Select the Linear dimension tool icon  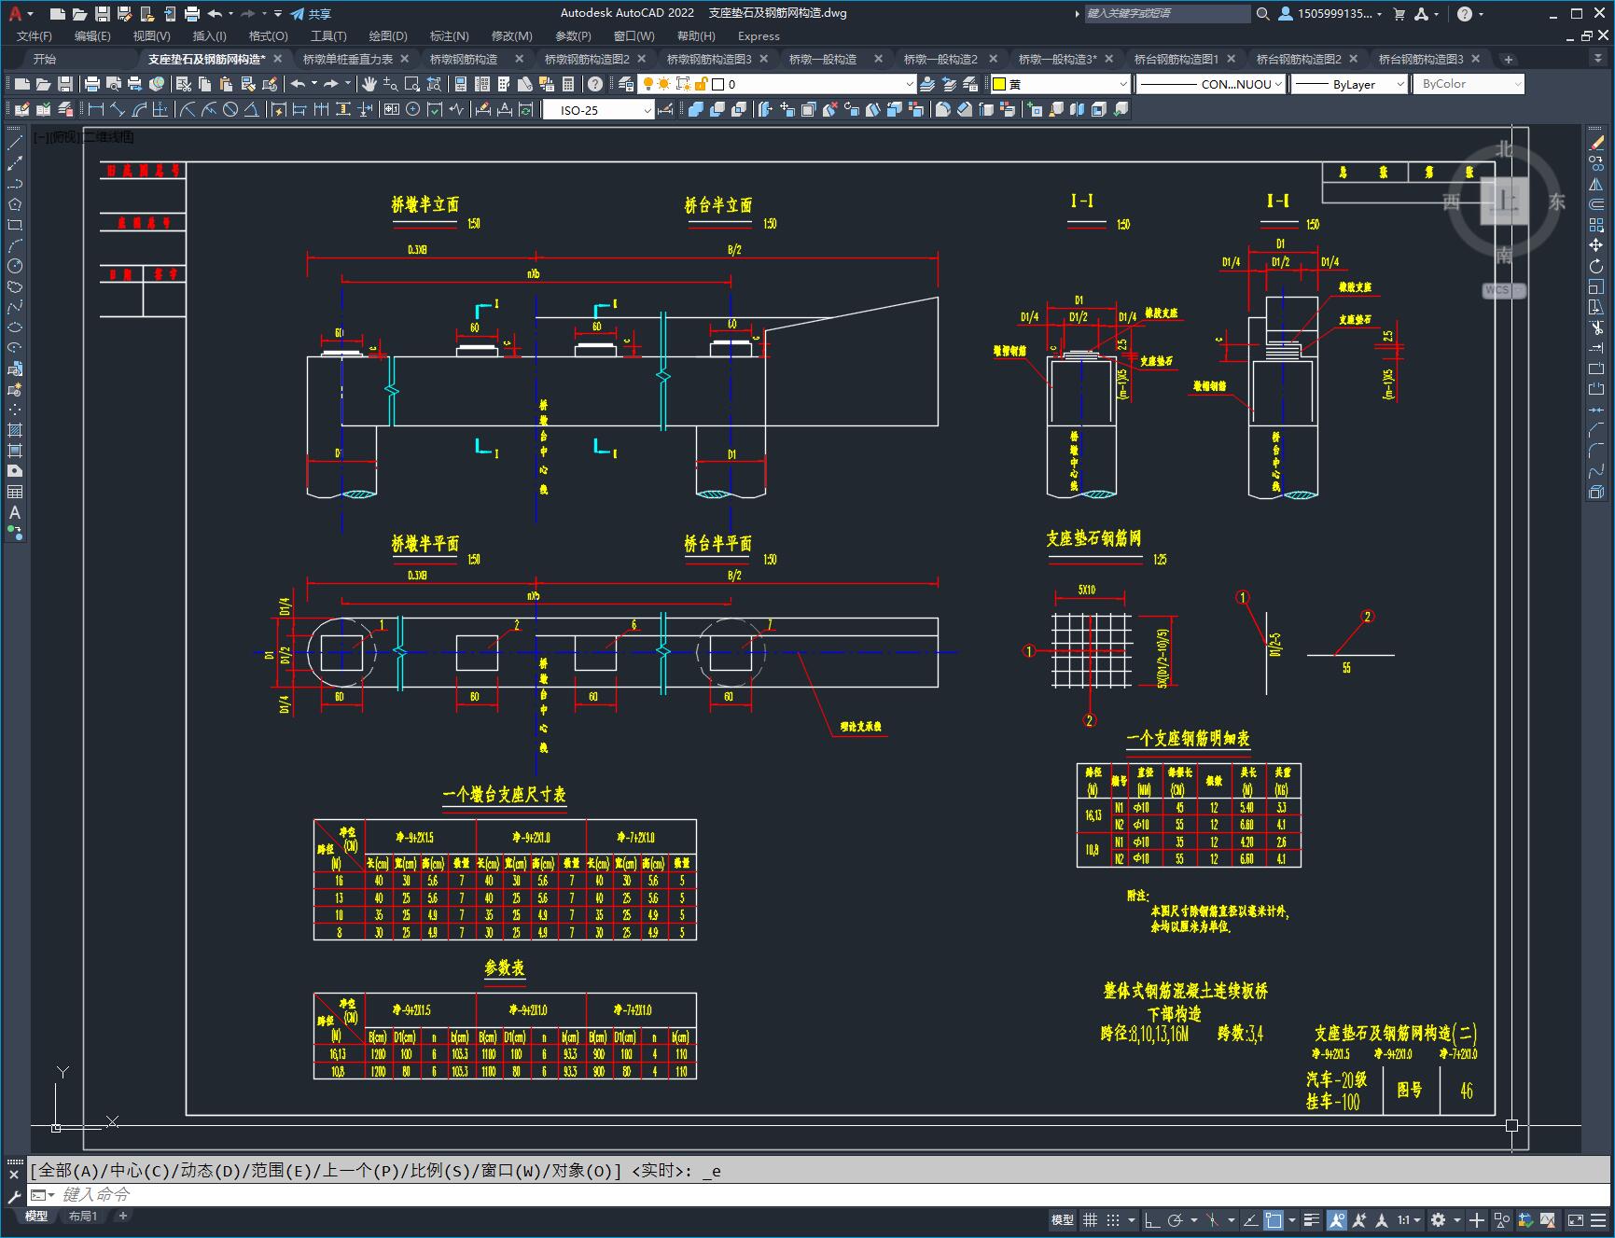click(96, 110)
